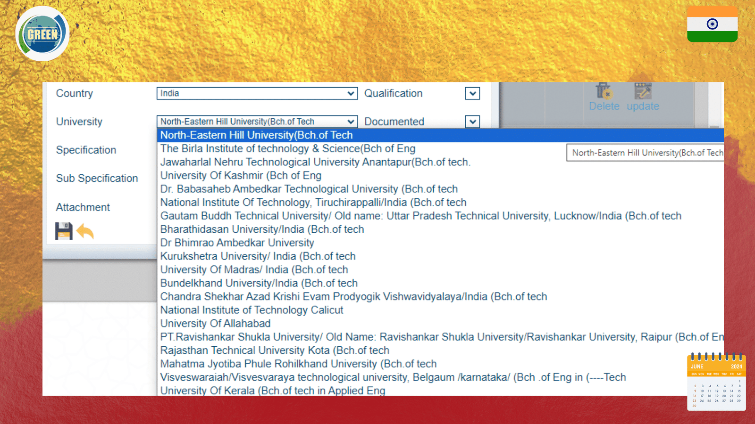This screenshot has height=424, width=755.
Task: Expand the Documented dropdown arrow
Action: pos(472,122)
